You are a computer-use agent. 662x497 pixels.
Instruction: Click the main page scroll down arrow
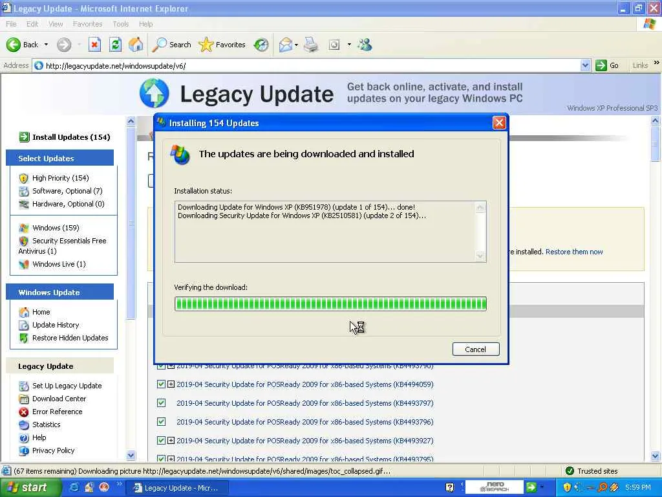coord(656,456)
